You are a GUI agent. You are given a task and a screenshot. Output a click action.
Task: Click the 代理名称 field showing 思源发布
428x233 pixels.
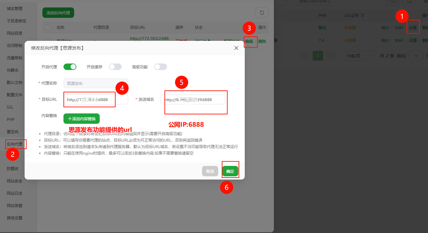(96, 83)
